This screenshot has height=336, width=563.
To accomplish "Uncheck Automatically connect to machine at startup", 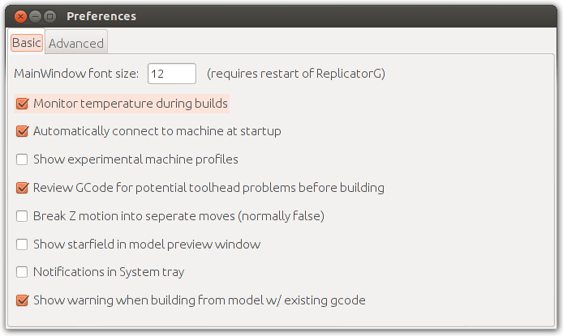I will [22, 131].
